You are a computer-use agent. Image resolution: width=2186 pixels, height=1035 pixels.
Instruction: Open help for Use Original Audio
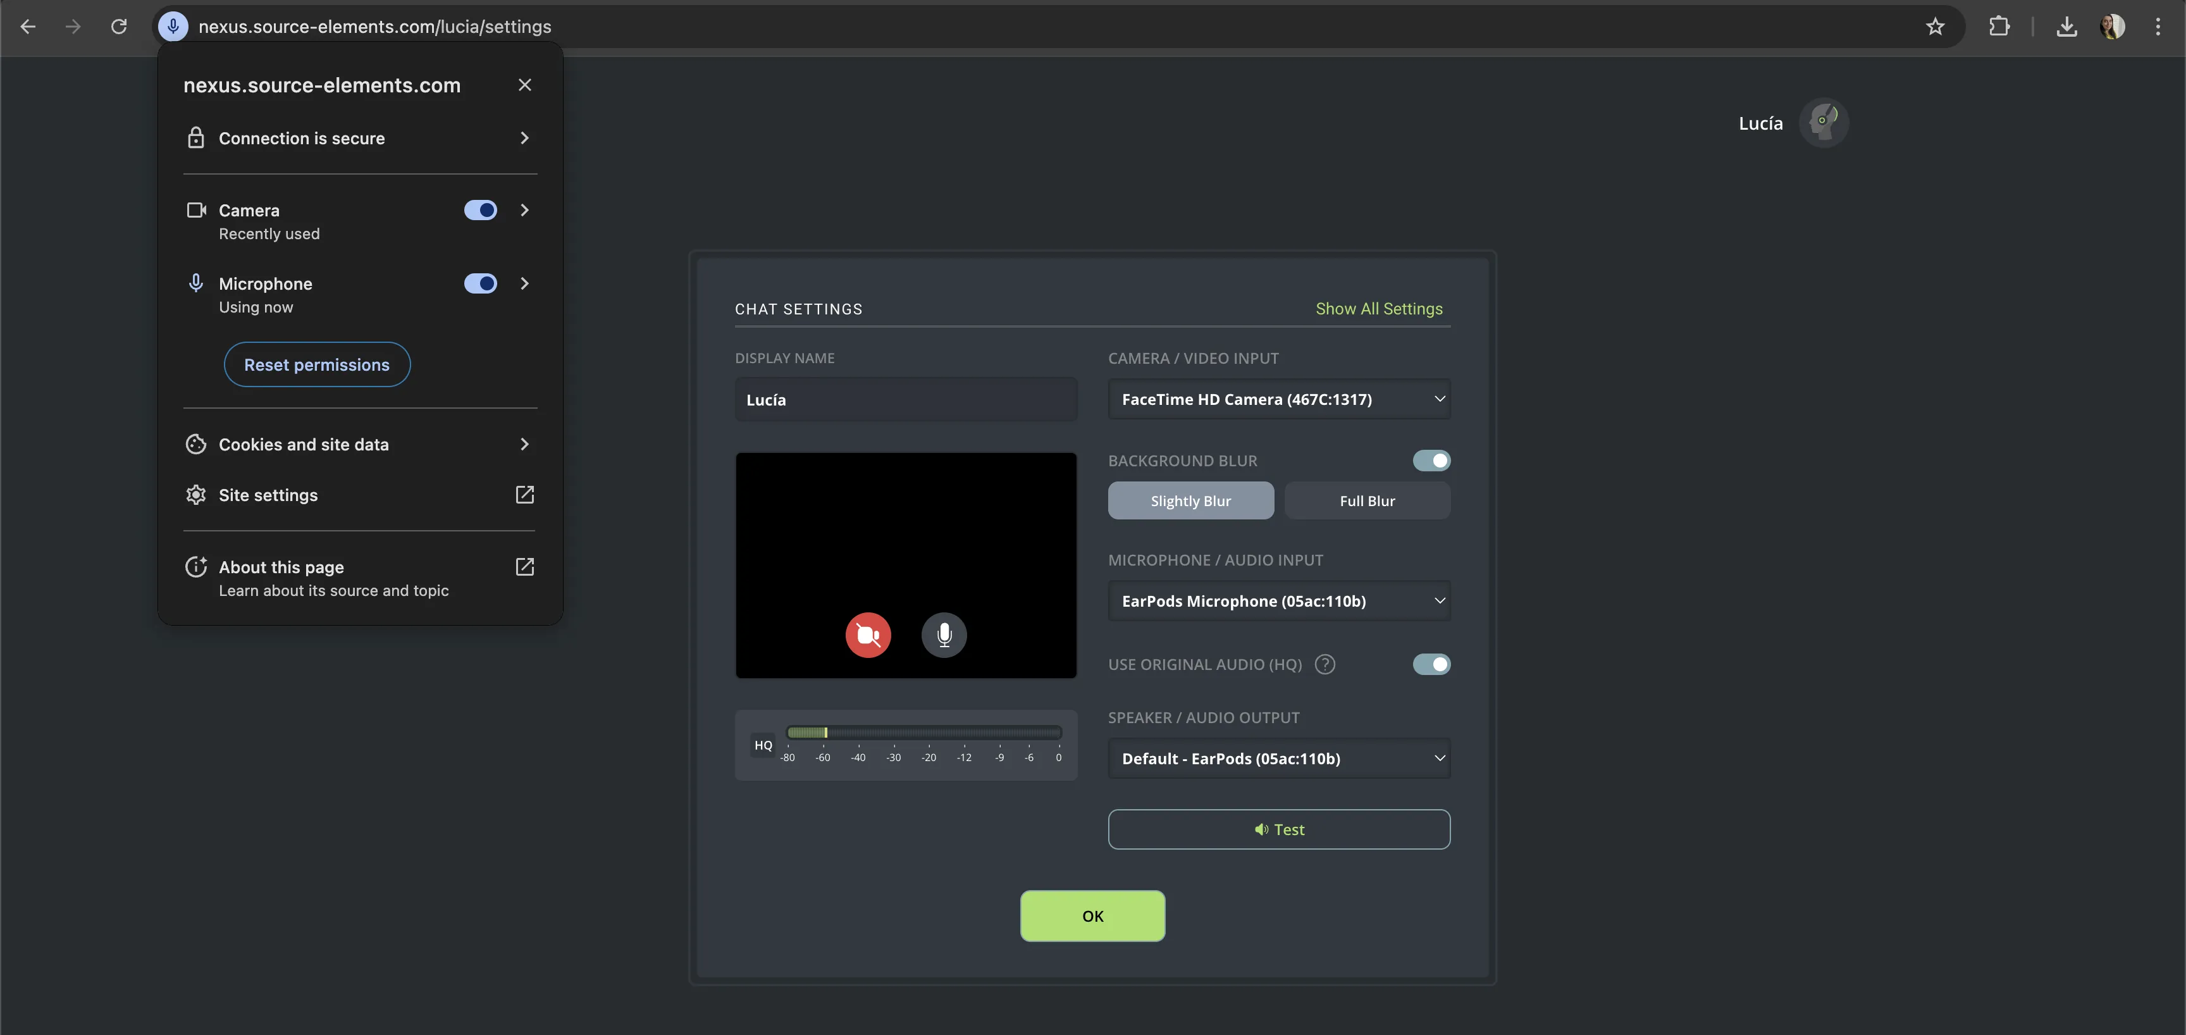tap(1325, 664)
